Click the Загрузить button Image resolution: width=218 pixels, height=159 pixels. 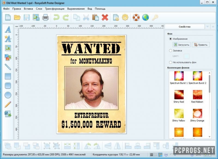pyautogui.click(x=181, y=45)
